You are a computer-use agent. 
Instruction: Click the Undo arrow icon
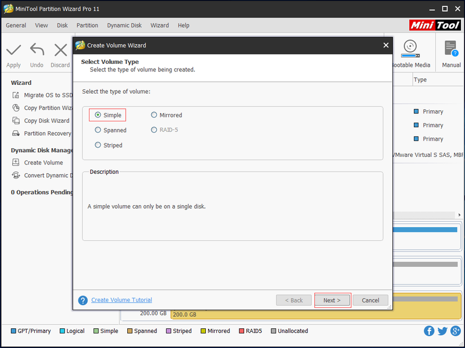point(37,49)
